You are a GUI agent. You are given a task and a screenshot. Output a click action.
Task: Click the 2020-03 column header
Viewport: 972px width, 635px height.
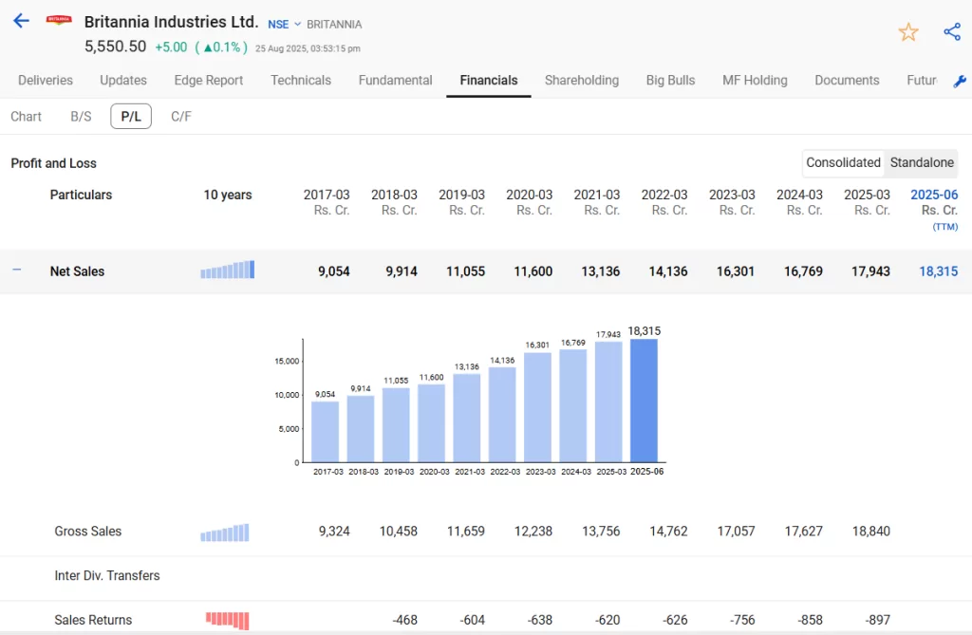pyautogui.click(x=530, y=202)
